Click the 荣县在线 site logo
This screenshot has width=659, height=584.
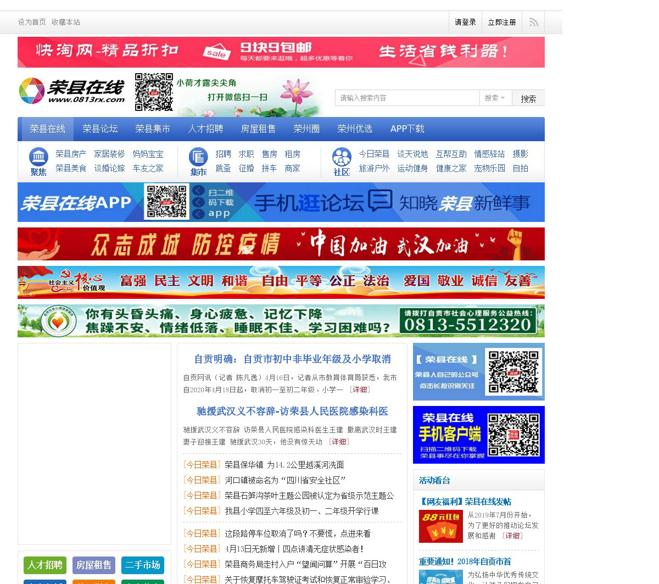(72, 91)
